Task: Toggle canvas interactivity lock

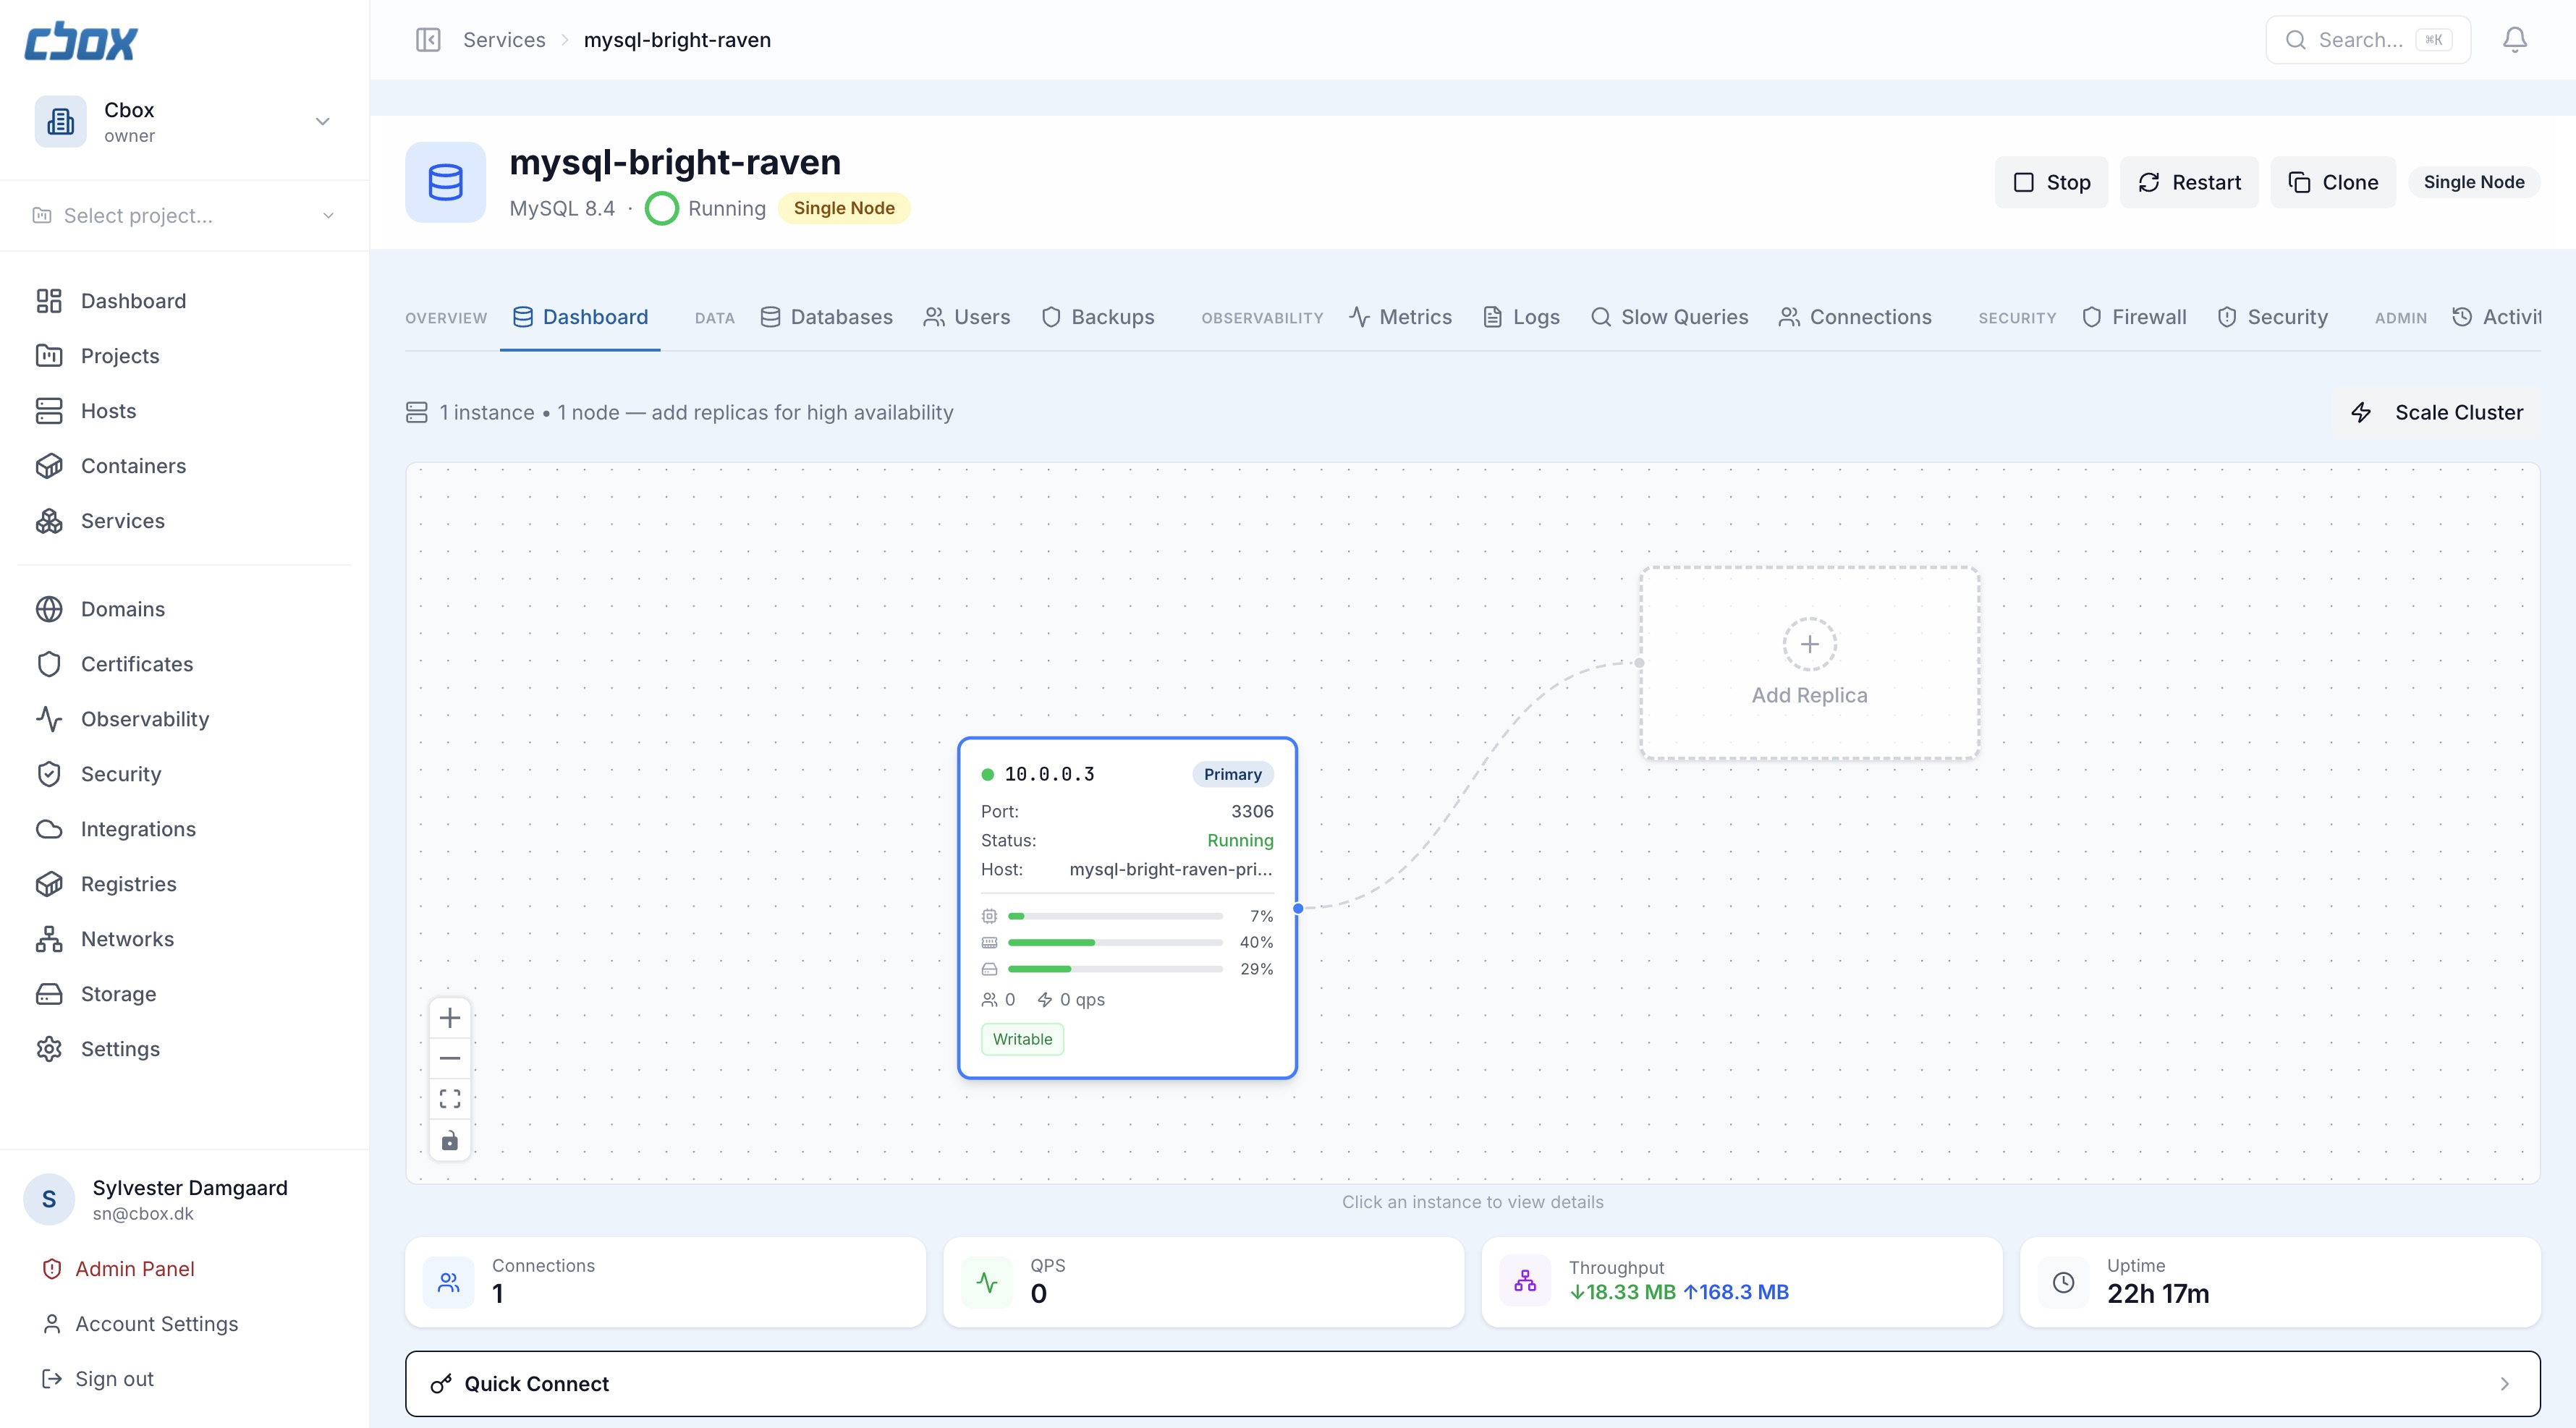Action: click(x=450, y=1141)
